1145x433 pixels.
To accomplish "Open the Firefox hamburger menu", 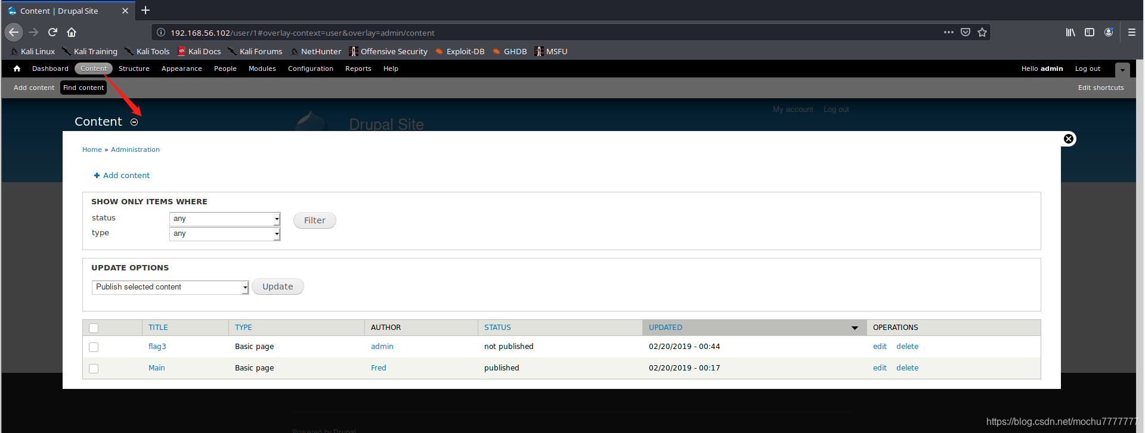I will click(x=1131, y=32).
